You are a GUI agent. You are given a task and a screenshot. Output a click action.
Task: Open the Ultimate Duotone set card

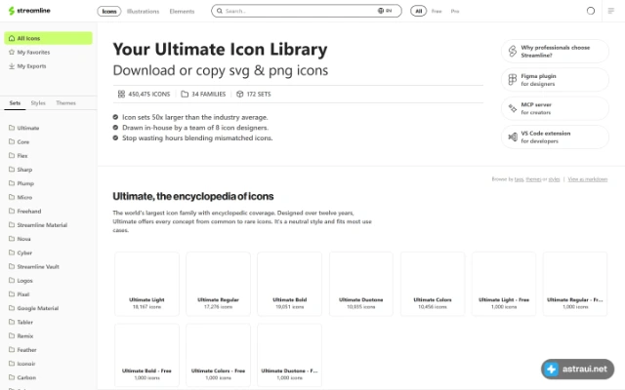click(360, 284)
